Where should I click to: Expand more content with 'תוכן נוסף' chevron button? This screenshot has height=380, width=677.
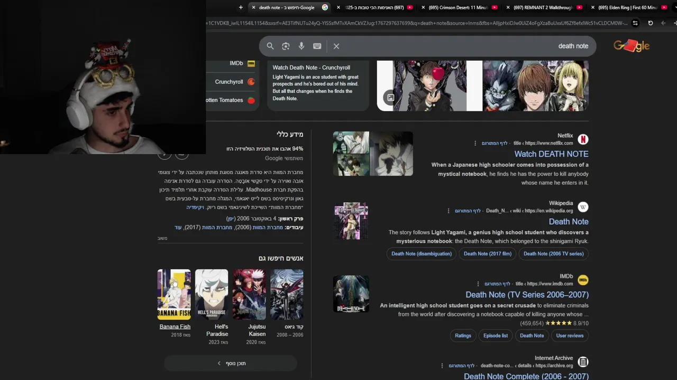pos(231,363)
